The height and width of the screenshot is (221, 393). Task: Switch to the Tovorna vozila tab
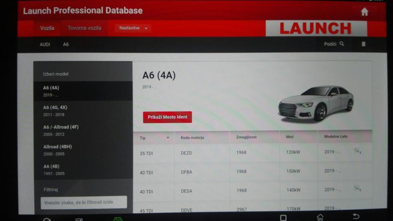[x=84, y=28]
